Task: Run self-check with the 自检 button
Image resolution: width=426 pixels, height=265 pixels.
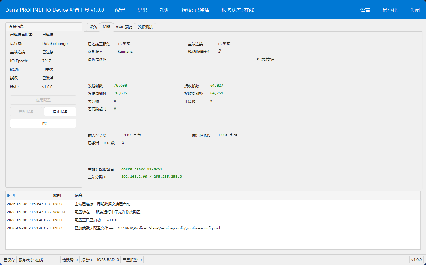Action: (x=43, y=123)
